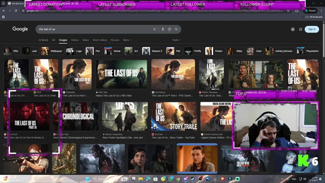
Task: Switch to OBS Studio in taskbar
Action: pyautogui.click(x=200, y=179)
